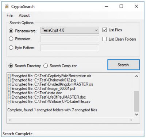Viewport: 146px width, 138px height.
Task: Click the horizontal scroll right arrow
Action: (131, 120)
